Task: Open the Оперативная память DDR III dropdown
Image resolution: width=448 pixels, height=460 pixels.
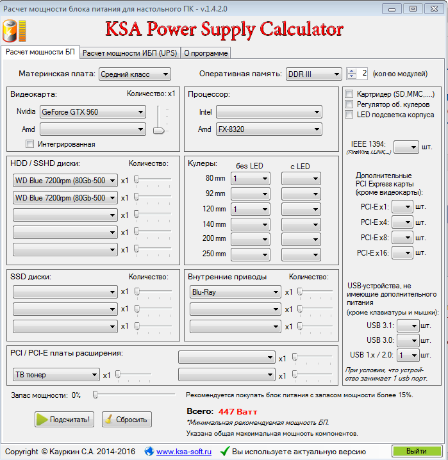Action: (313, 74)
